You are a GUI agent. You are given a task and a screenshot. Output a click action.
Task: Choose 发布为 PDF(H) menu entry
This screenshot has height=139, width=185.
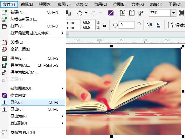pos(33,132)
